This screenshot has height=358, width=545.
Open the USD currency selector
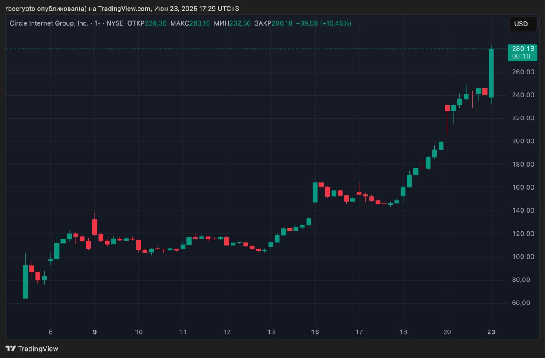point(523,24)
